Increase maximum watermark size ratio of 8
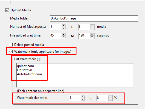The height and width of the screenshot is (109, 145). (110, 97)
